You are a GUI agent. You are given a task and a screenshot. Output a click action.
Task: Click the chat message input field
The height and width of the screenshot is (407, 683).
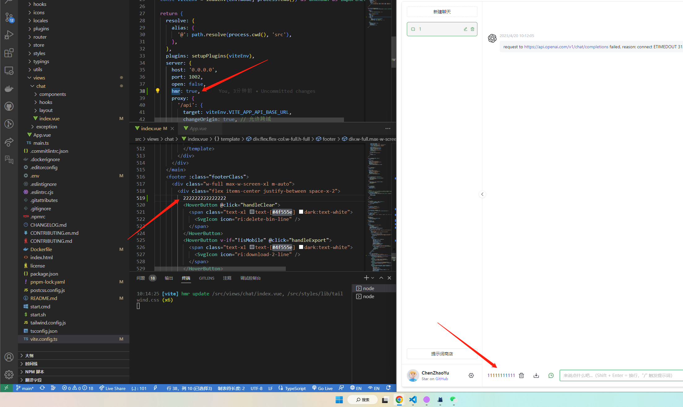pyautogui.click(x=619, y=375)
